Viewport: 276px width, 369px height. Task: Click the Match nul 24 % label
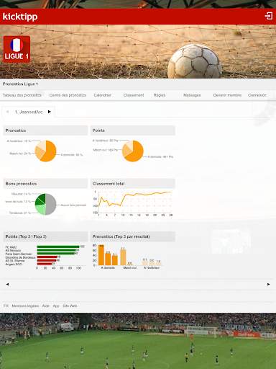tap(20, 154)
